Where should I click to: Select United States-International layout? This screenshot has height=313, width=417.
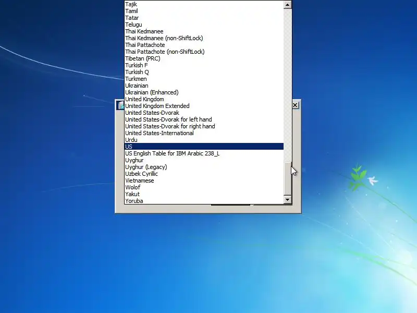coord(204,134)
